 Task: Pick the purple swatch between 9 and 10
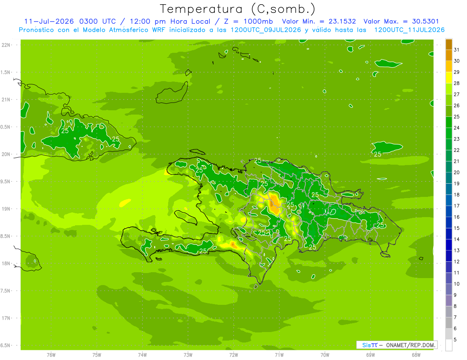[x=449, y=289]
